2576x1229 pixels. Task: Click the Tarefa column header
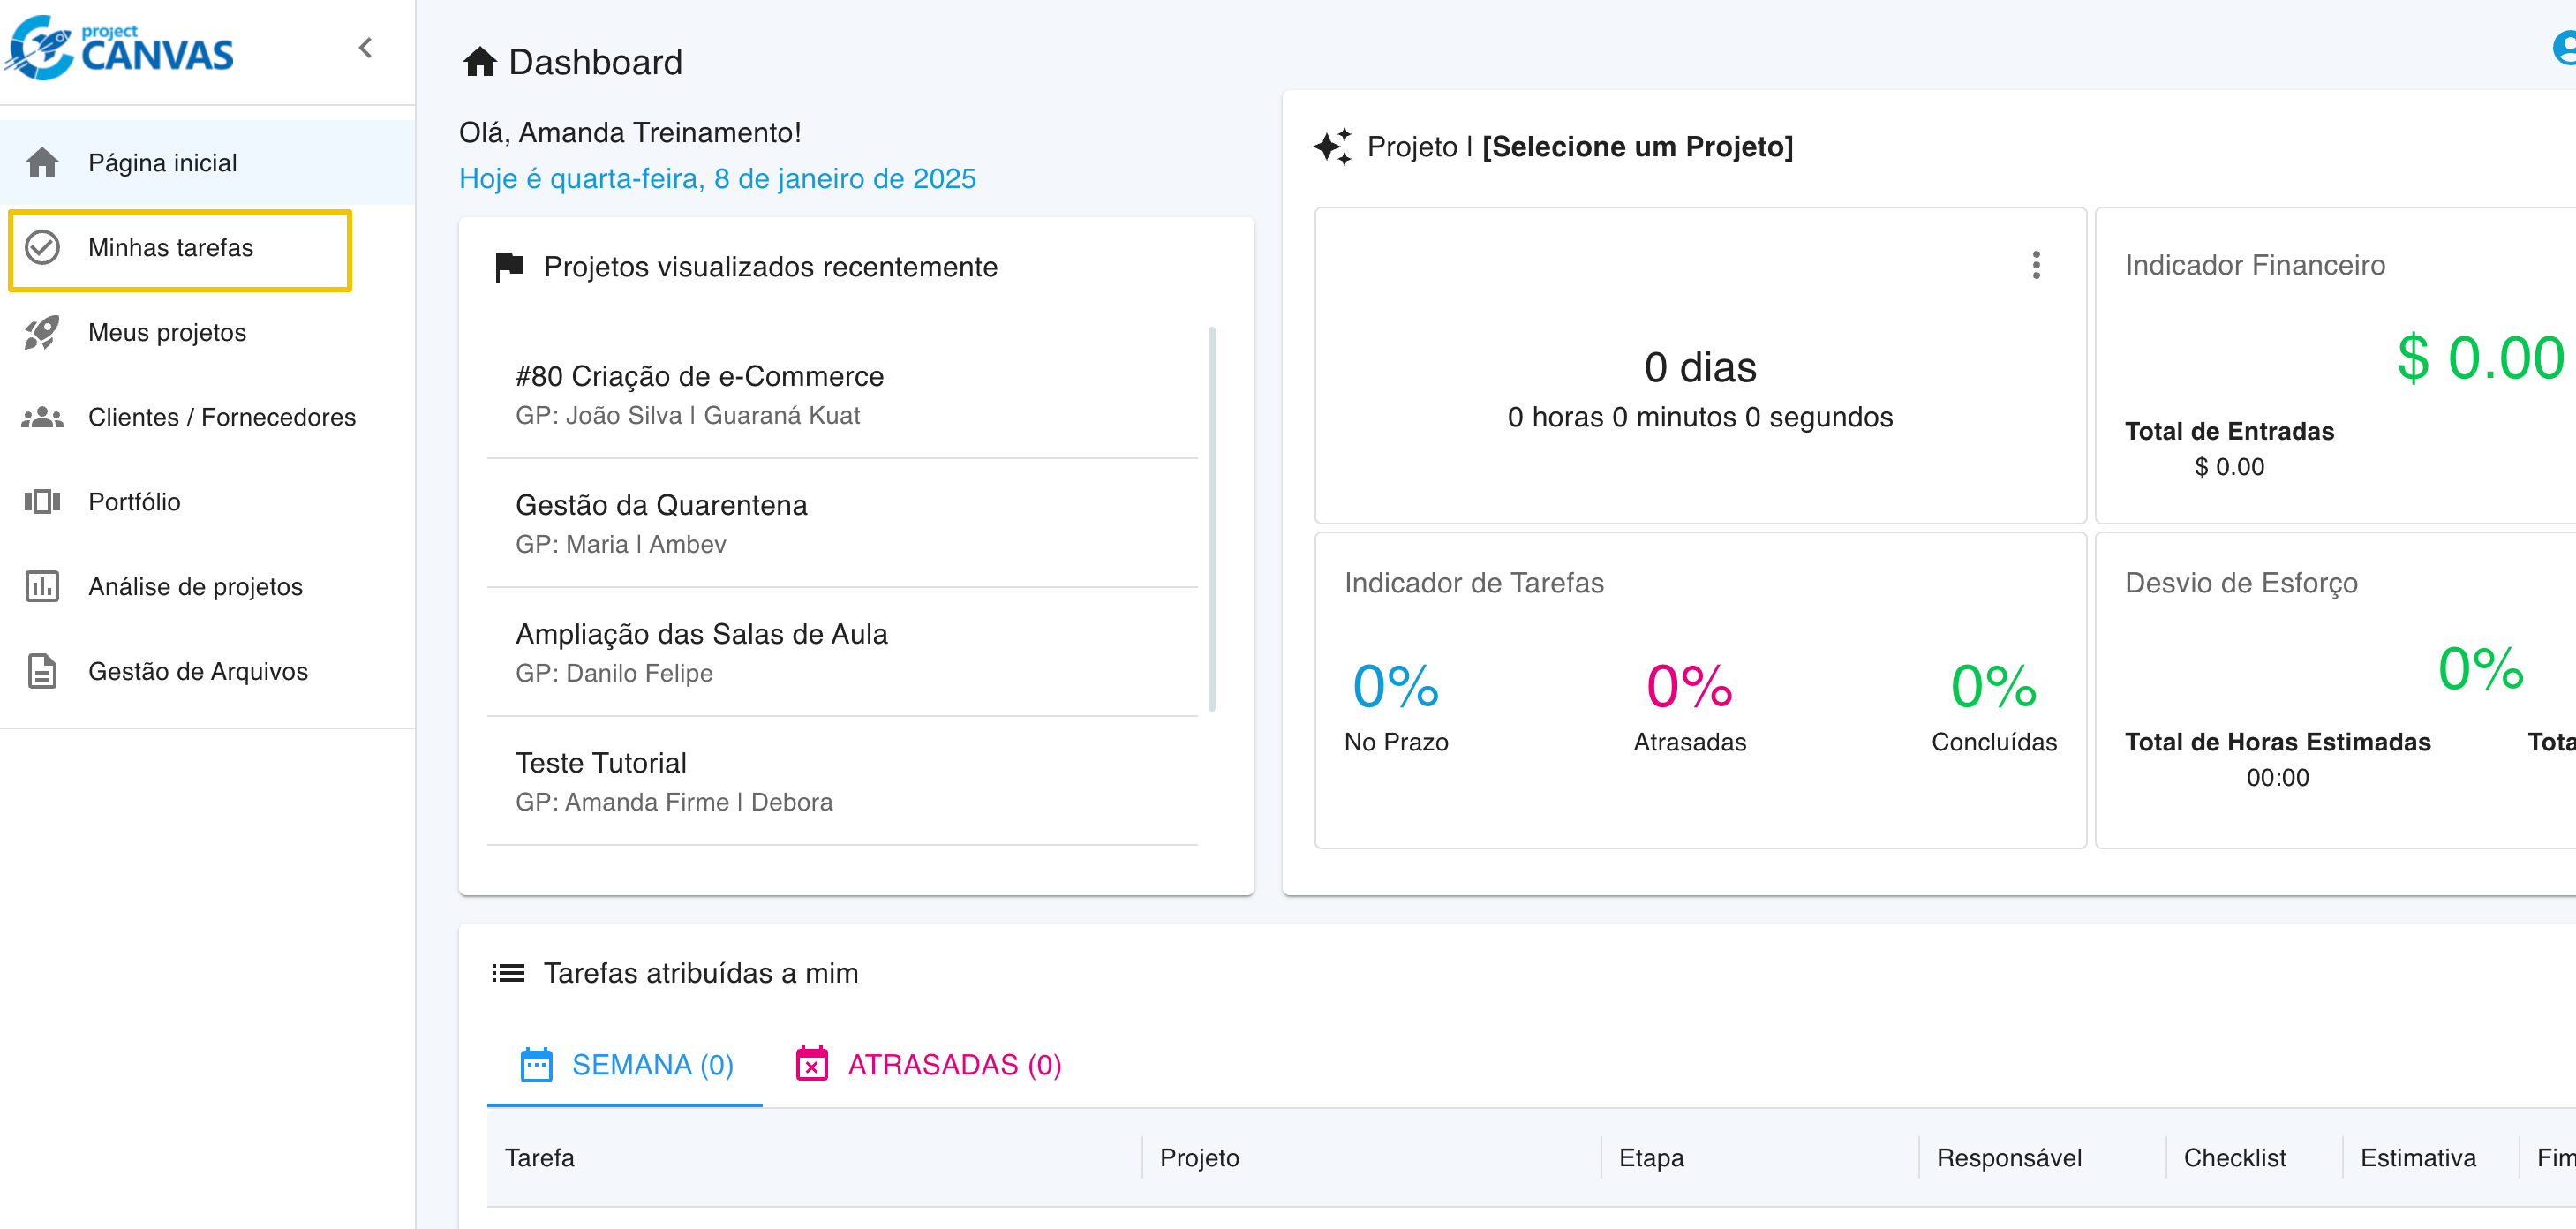540,1157
